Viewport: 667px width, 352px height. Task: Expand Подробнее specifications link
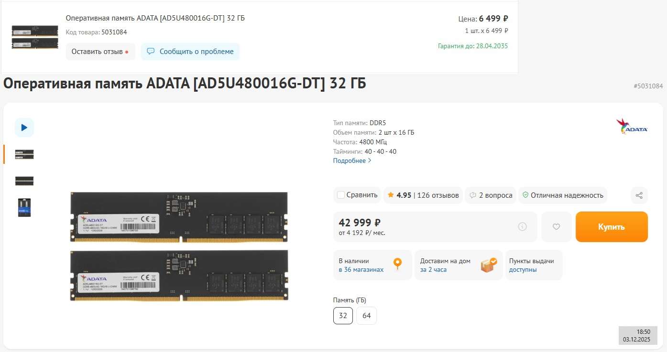pyautogui.click(x=352, y=161)
